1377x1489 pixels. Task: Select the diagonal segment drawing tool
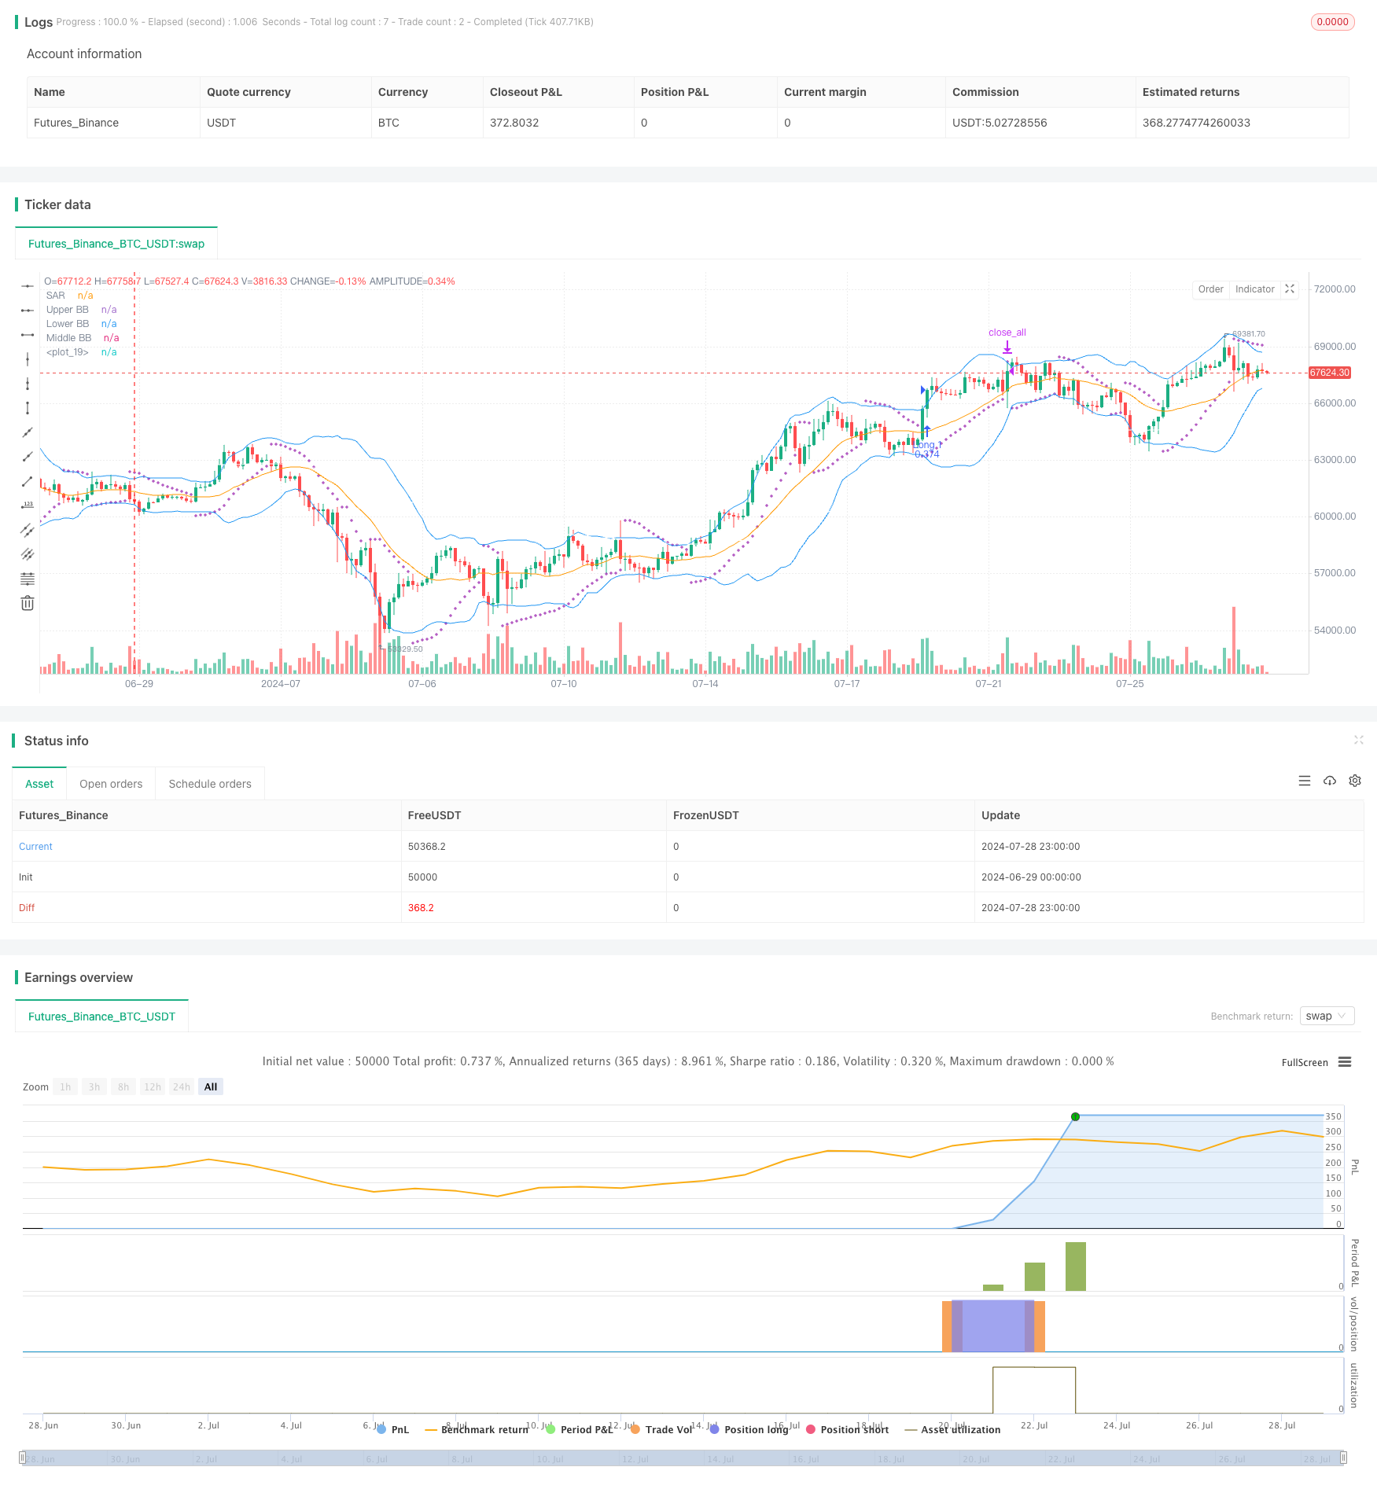28,481
